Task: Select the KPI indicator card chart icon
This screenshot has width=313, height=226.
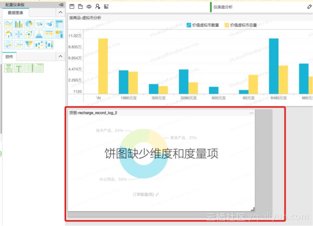Action: click(x=49, y=34)
